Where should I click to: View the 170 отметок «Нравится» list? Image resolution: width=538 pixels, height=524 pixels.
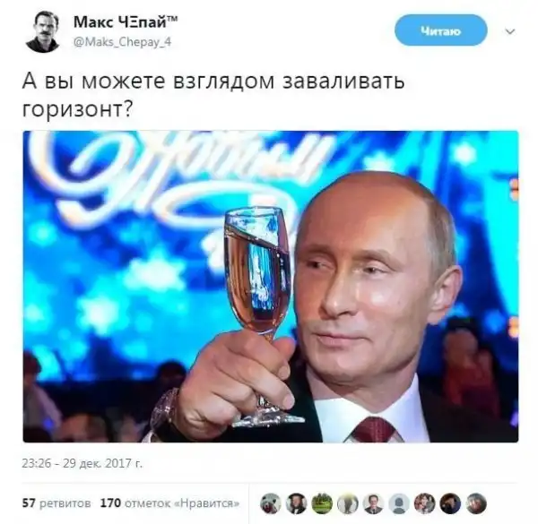(169, 503)
